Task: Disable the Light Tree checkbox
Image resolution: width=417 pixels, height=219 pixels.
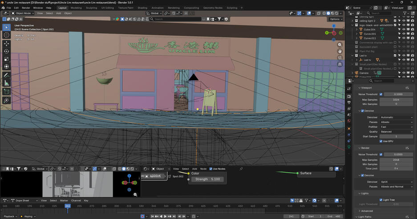Action: pos(381,200)
